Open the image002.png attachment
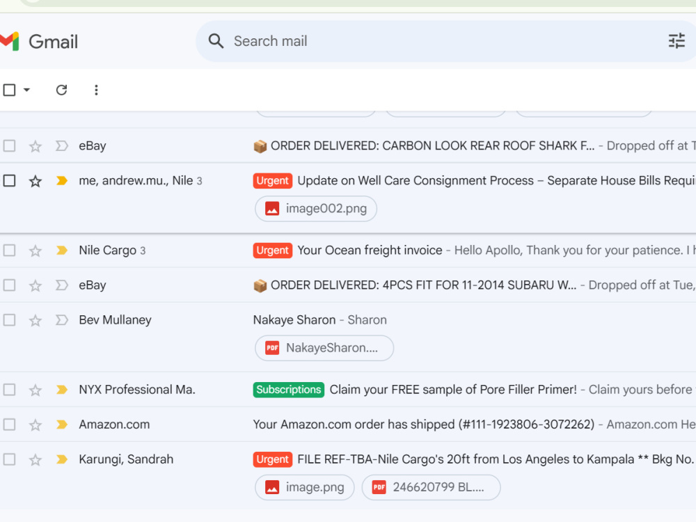The width and height of the screenshot is (696, 522). (x=316, y=209)
